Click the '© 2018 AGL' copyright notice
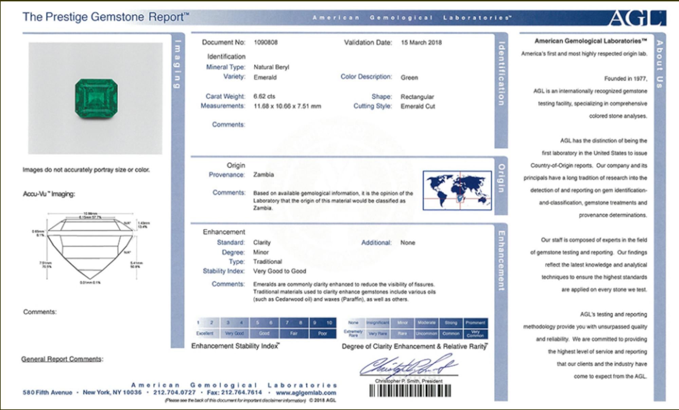The image size is (679, 410). point(323,400)
